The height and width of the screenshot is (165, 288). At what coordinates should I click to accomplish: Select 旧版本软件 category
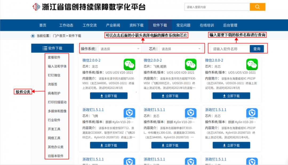(x=56, y=156)
